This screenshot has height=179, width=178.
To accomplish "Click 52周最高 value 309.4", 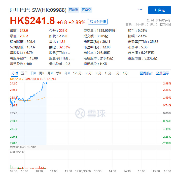I will 31,42.
